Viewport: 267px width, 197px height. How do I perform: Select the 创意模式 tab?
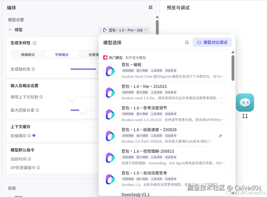click(93, 55)
